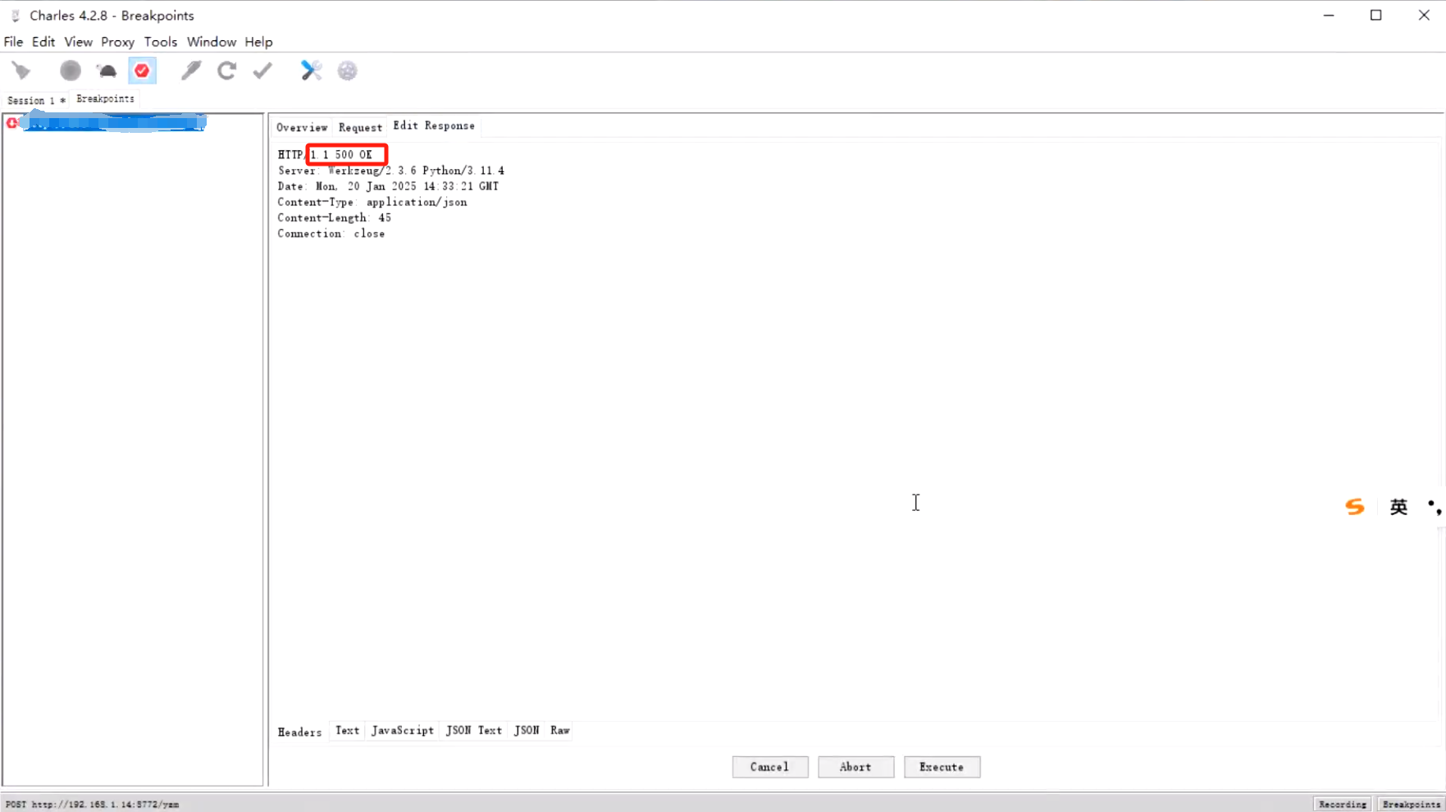Switch to the Overview tab
The image size is (1446, 812).
pyautogui.click(x=302, y=127)
